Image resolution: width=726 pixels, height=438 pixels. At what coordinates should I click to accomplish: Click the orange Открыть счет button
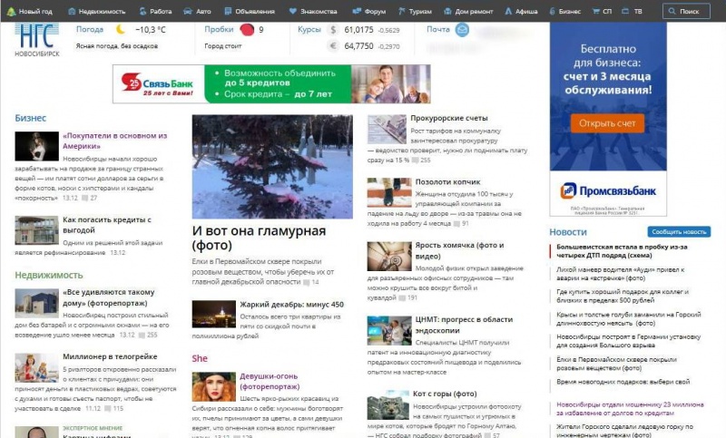tap(599, 123)
